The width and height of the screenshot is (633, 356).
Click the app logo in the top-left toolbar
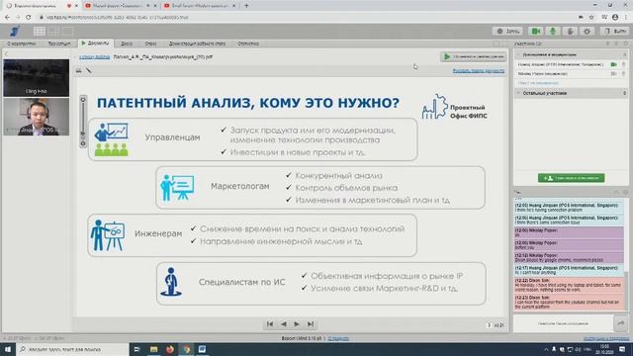15,31
